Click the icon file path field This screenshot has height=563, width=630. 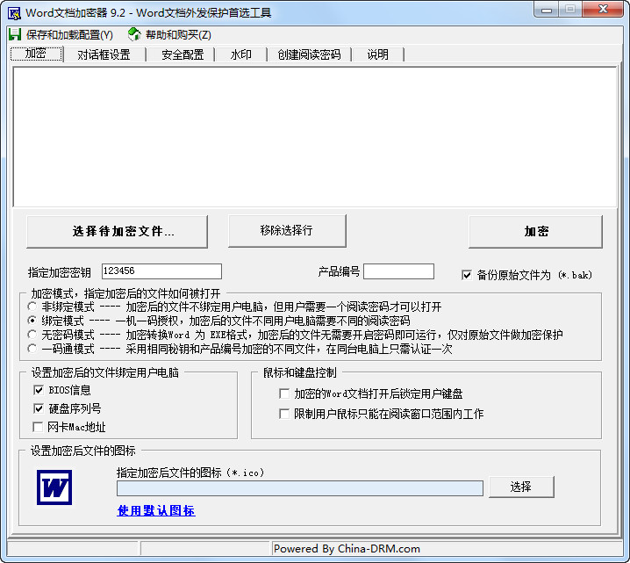(300, 488)
